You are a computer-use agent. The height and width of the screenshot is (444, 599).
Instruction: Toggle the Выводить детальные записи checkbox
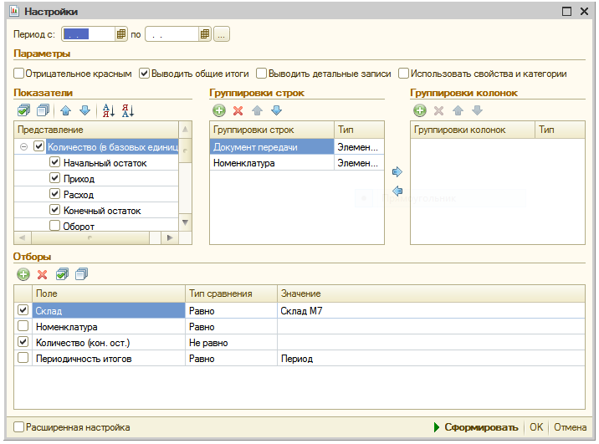pos(262,74)
